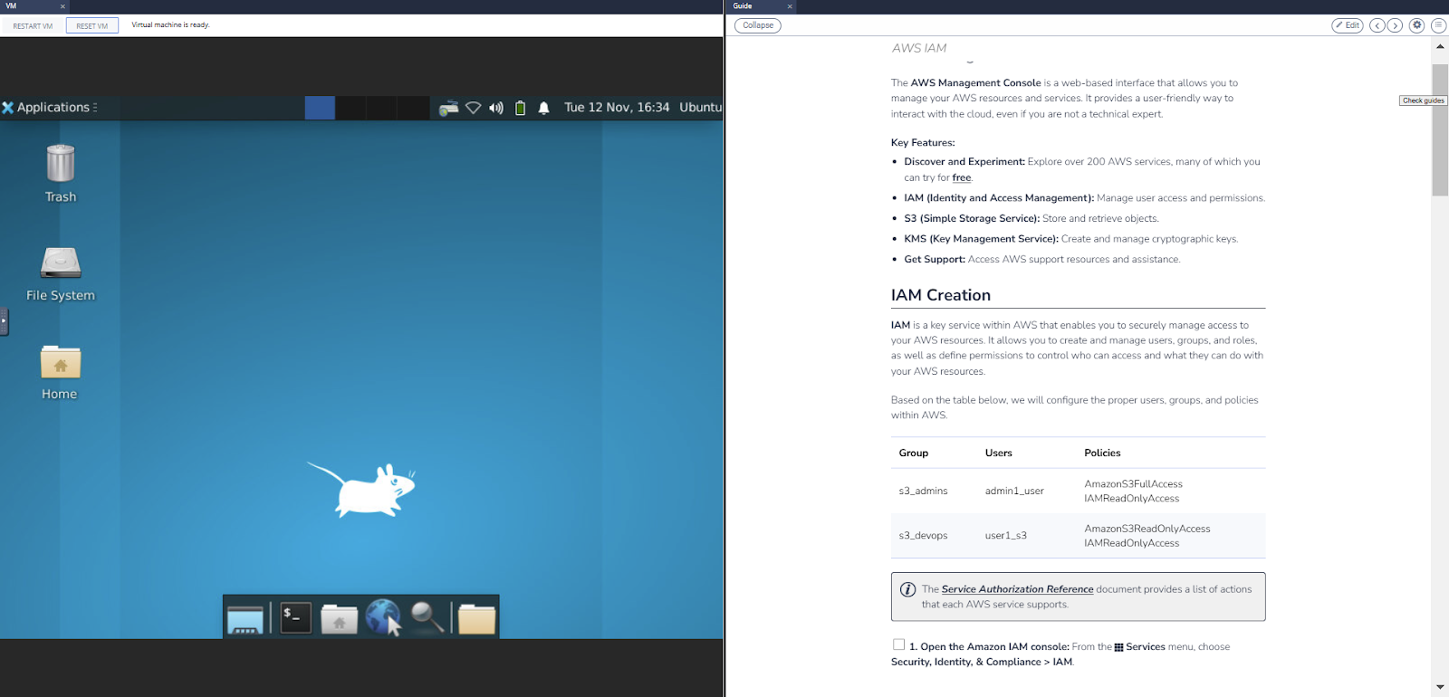
Task: Click the guide scrollbar up arrow
Action: [x=1440, y=46]
